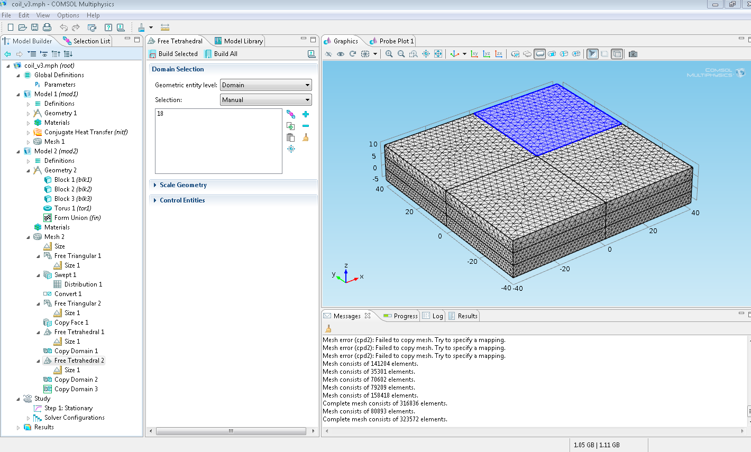Save the model with the floppy disk icon

click(x=34, y=27)
